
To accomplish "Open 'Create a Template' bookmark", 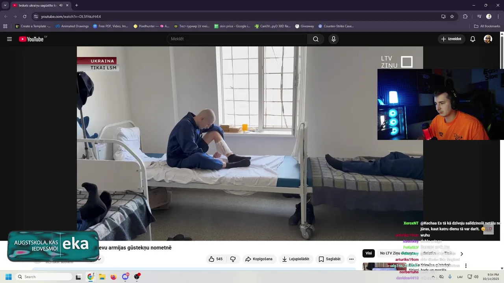I will click(x=33, y=26).
